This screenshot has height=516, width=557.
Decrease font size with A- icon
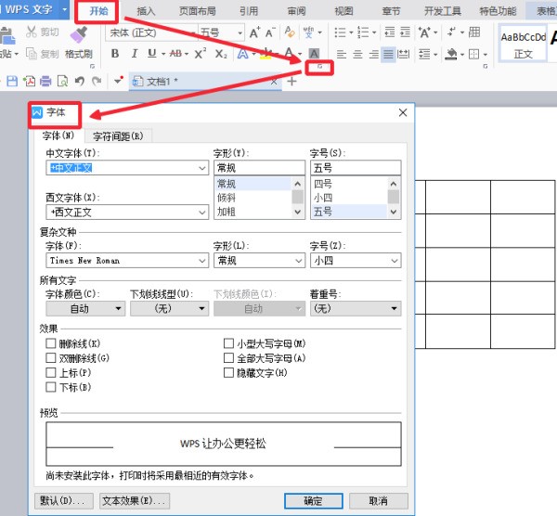pos(270,32)
